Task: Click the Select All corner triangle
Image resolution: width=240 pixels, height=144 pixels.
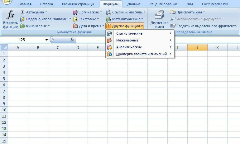Action: pyautogui.click(x=4, y=47)
